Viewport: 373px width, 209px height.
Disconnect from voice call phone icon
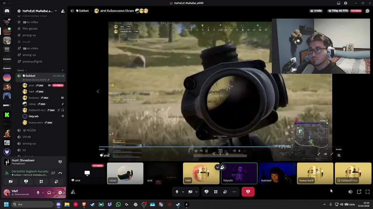(60, 173)
